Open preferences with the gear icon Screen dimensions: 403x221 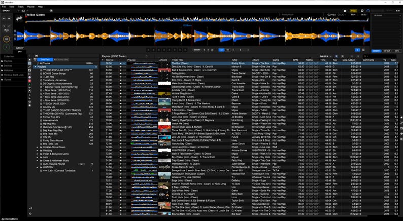[362, 11]
